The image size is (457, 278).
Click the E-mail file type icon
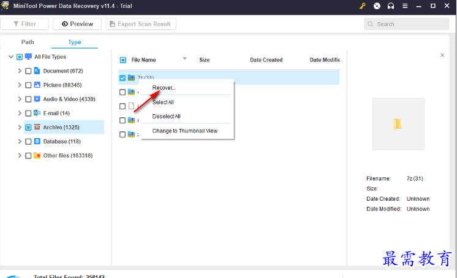point(37,113)
